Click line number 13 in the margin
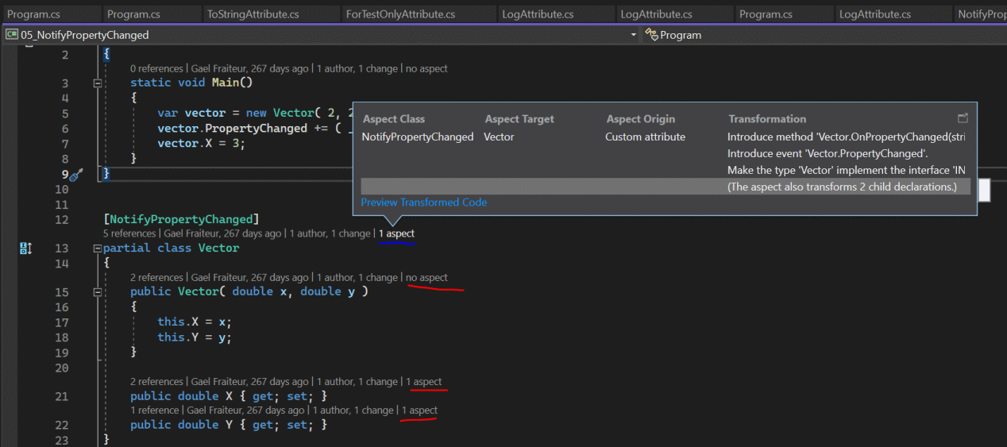This screenshot has width=1007, height=447. pyautogui.click(x=61, y=249)
